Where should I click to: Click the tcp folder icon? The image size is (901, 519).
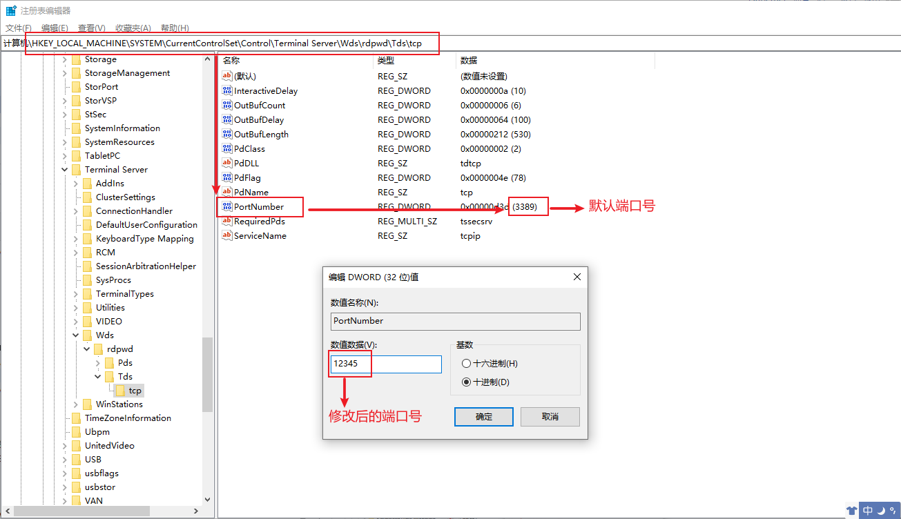[x=120, y=391]
